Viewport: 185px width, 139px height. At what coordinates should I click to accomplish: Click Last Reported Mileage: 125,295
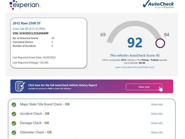pyautogui.click(x=30, y=63)
